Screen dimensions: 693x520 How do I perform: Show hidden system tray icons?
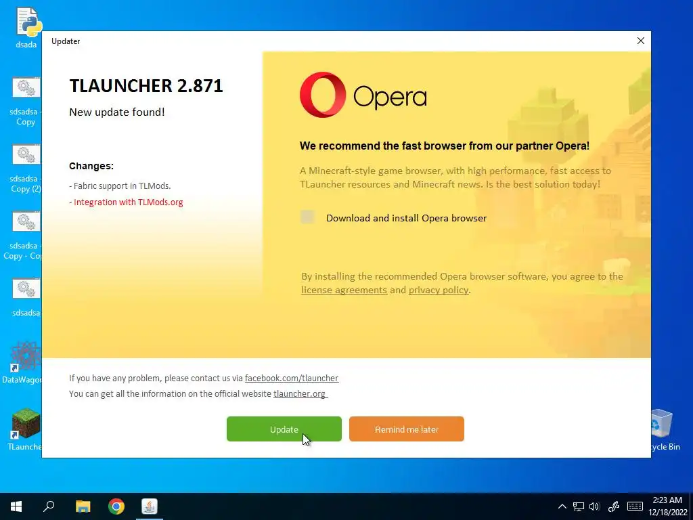coord(562,506)
